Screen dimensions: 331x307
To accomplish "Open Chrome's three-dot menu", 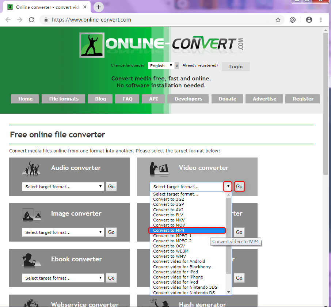I will (x=321, y=20).
